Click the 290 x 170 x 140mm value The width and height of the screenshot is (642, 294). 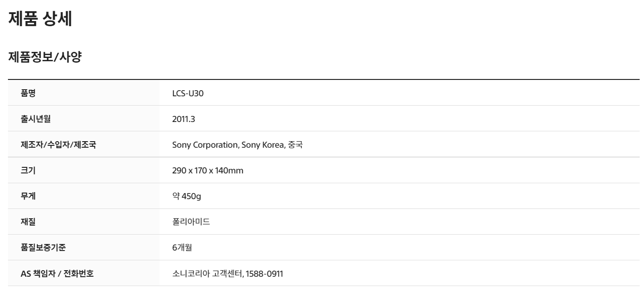click(208, 171)
